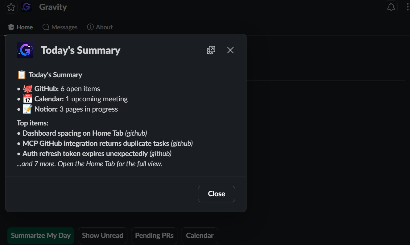The width and height of the screenshot is (410, 245).
Task: Click the calendar emoji next to Calendar
Action: 27,99
